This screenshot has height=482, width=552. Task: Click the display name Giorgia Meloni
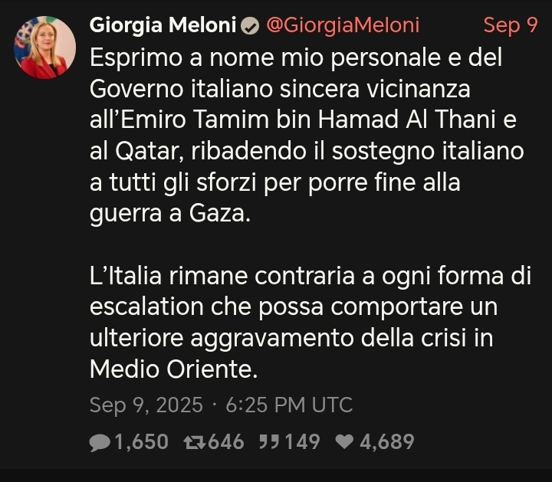[x=163, y=25]
